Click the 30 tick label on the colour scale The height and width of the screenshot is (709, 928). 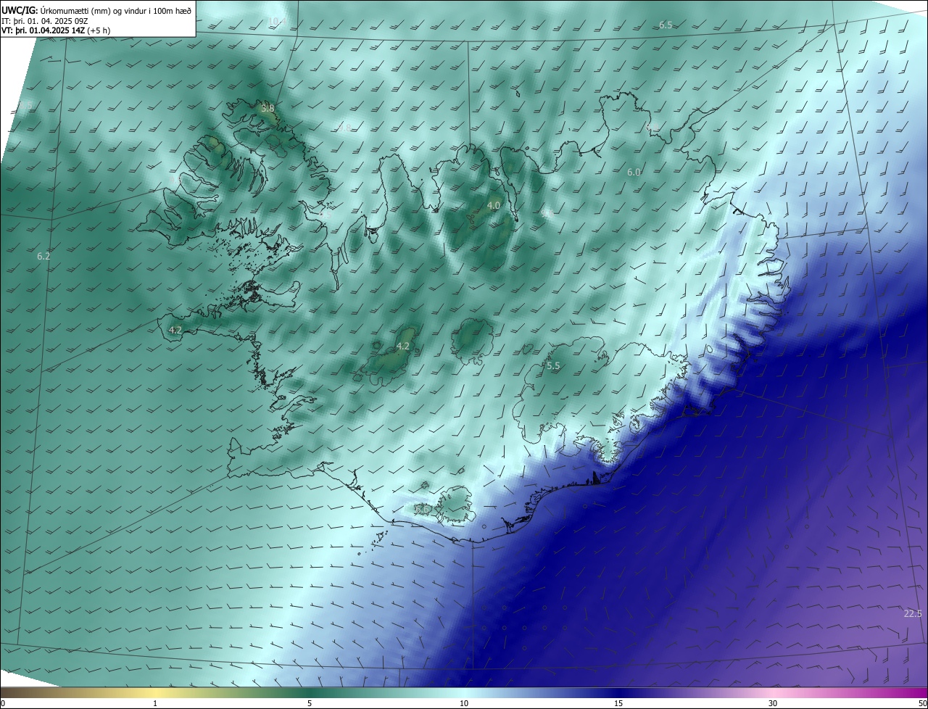(x=773, y=703)
